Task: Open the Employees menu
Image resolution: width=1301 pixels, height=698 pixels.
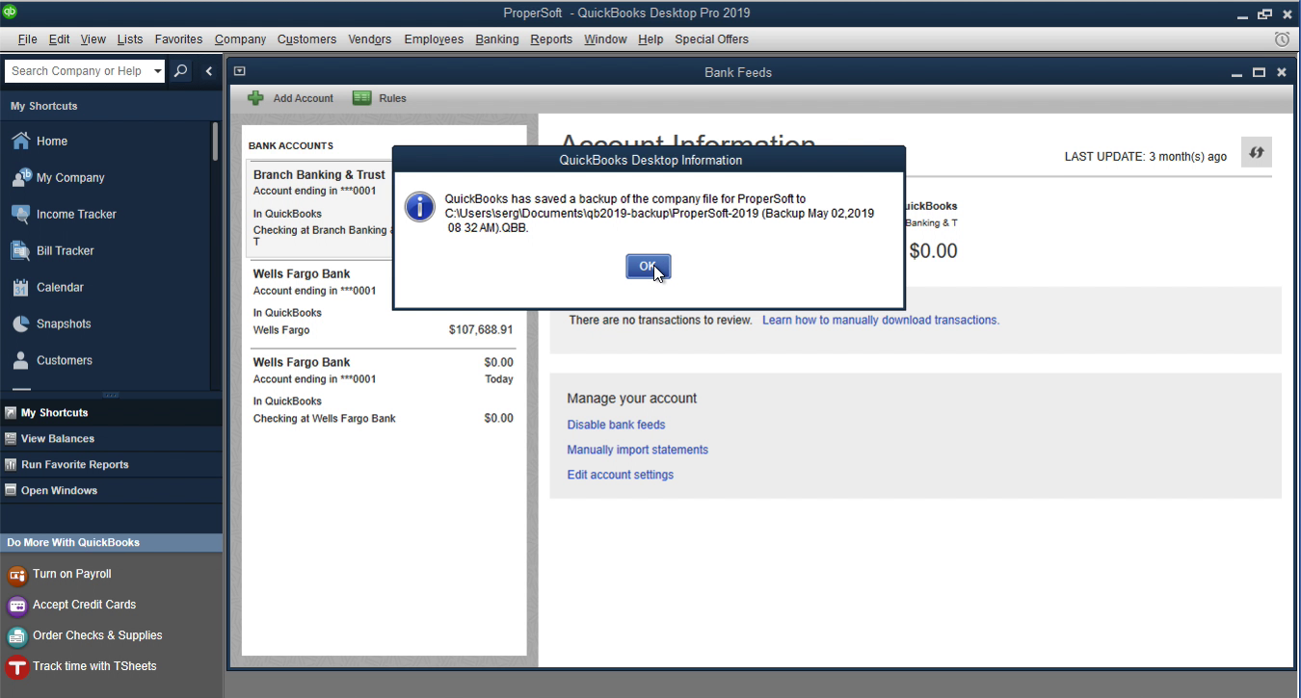Action: tap(434, 39)
